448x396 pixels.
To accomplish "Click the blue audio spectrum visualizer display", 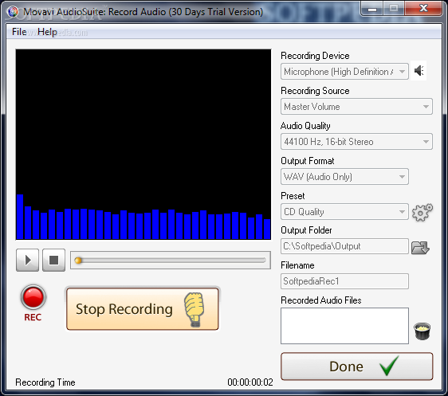I will pos(143,144).
